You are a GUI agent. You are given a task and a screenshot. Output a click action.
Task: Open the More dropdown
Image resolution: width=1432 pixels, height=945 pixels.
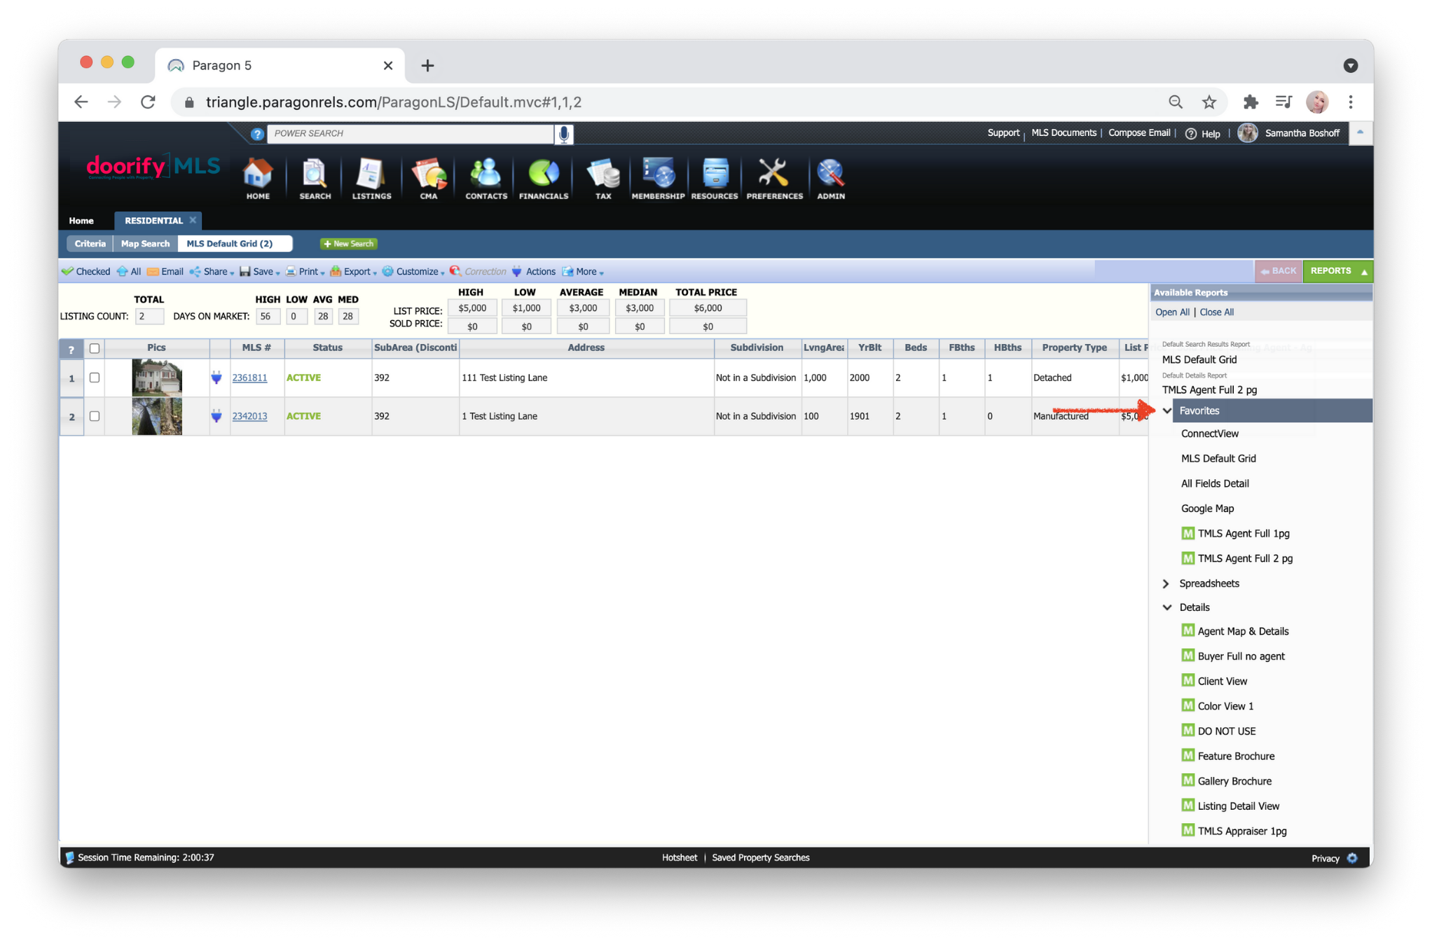(583, 272)
